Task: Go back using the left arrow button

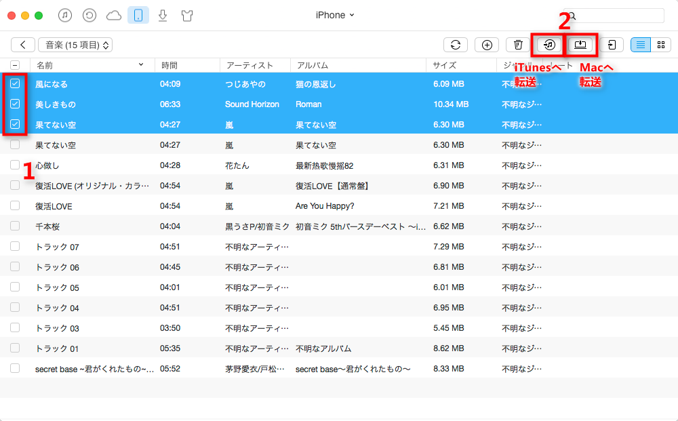Action: point(23,45)
